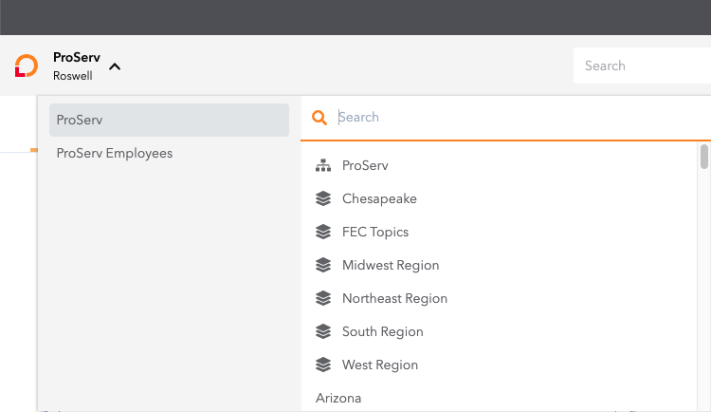Collapse the ProServ Roswell chevron dropdown
This screenshot has height=412, width=711.
[x=115, y=66]
